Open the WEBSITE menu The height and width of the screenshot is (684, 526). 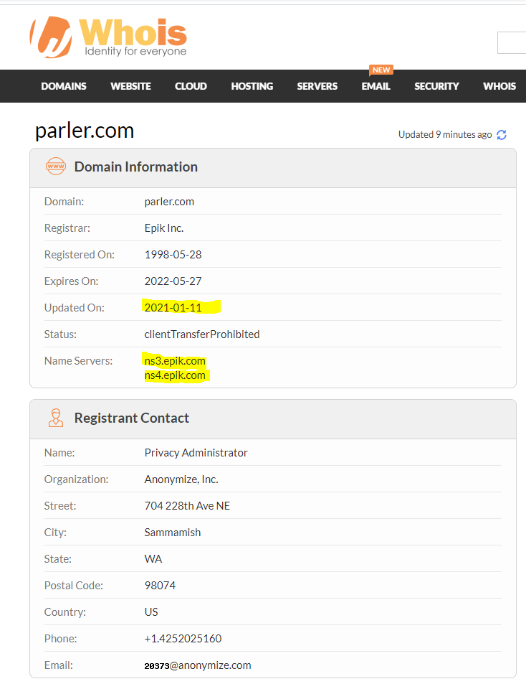130,86
